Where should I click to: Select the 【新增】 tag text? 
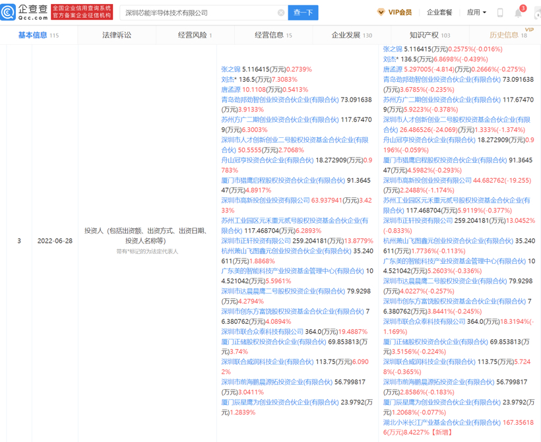[441, 433]
